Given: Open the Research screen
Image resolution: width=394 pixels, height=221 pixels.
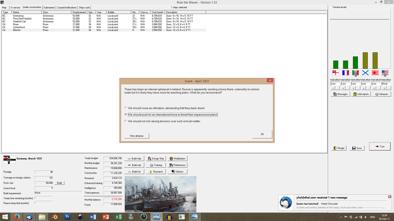Looking at the screenshot, I should tap(155, 171).
